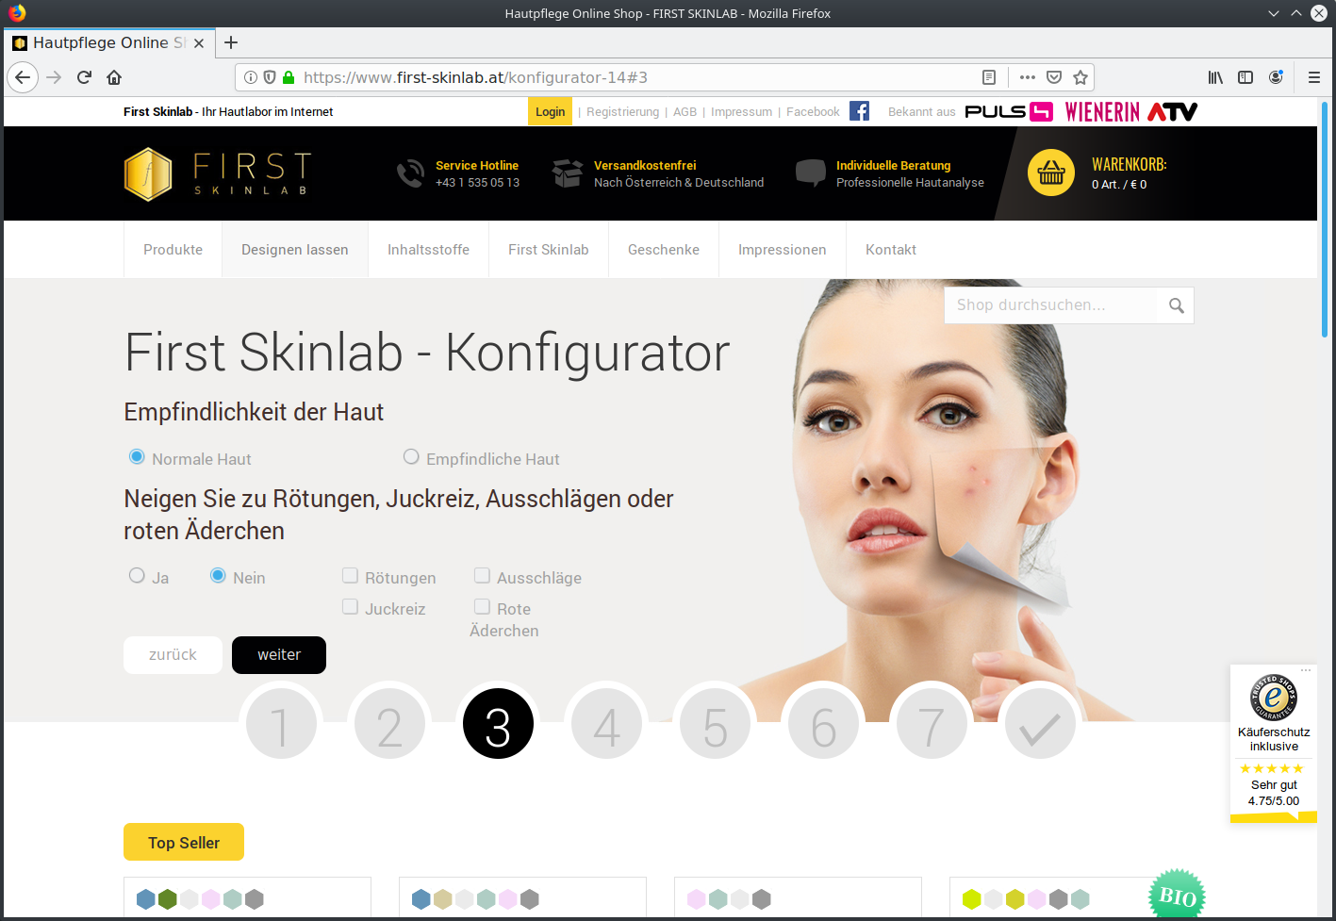This screenshot has width=1336, height=921.
Task: Go forward with the browser forward arrow
Action: pyautogui.click(x=54, y=77)
